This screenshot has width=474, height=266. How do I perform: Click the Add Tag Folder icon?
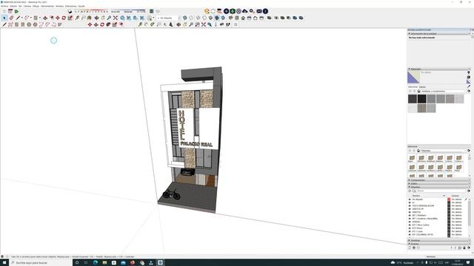pos(414,191)
